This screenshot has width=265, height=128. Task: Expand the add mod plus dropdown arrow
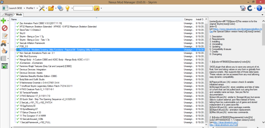[x=8, y=21]
